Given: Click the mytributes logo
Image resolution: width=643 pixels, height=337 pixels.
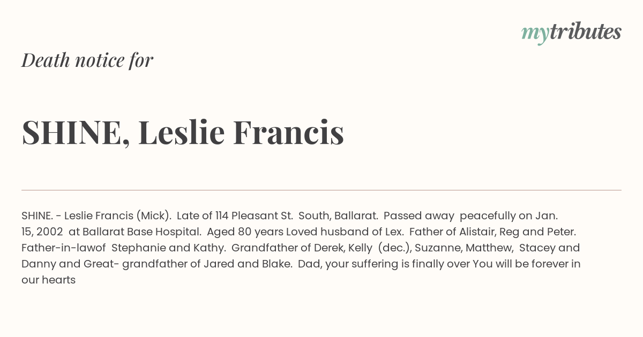Looking at the screenshot, I should pyautogui.click(x=571, y=32).
